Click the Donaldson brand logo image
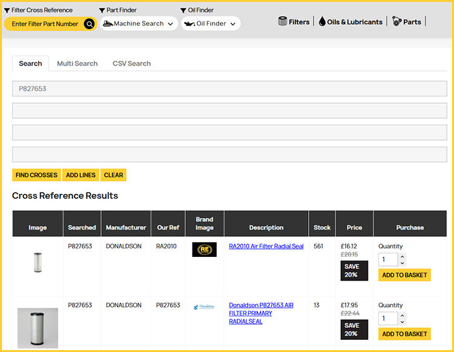Image resolution: width=454 pixels, height=352 pixels. coord(204,307)
